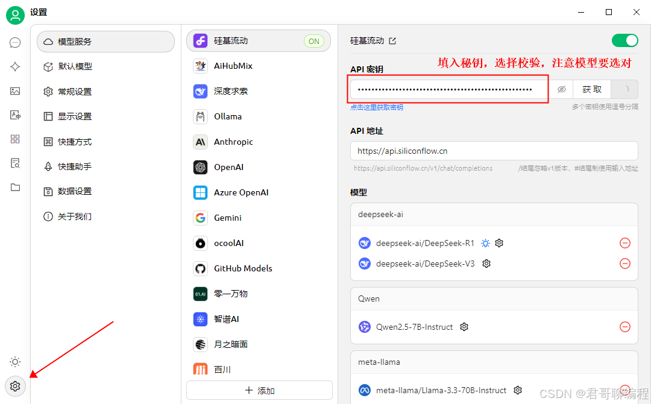Open 快捷助手 settings section
The image size is (651, 404).
coord(106,166)
